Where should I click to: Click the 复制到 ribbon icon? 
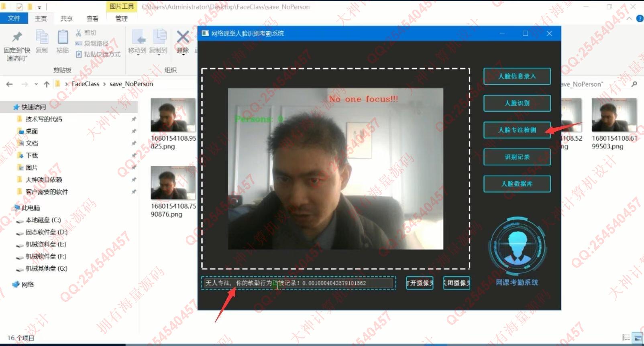pyautogui.click(x=160, y=37)
